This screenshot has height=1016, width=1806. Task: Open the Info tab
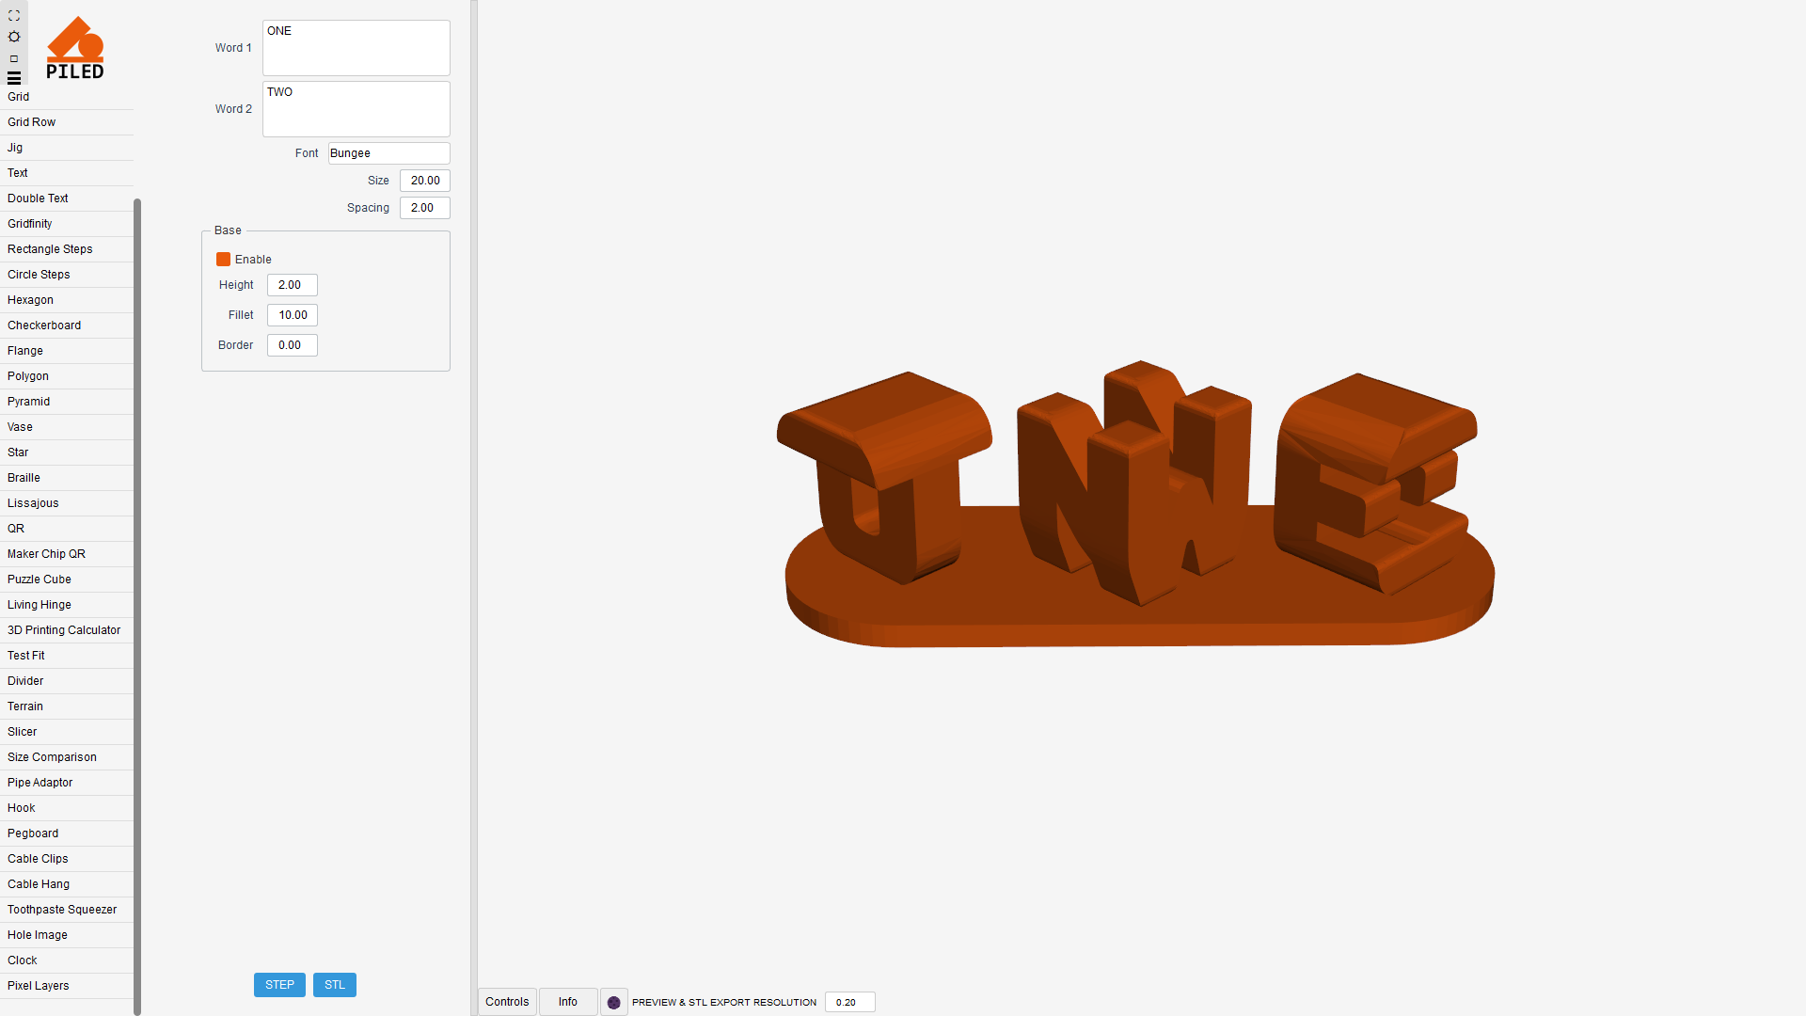point(568,1002)
